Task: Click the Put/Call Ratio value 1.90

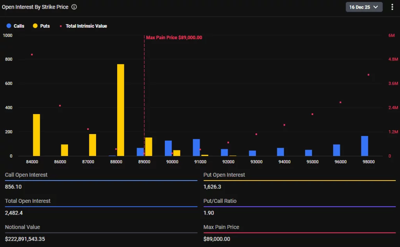Action: (209, 213)
